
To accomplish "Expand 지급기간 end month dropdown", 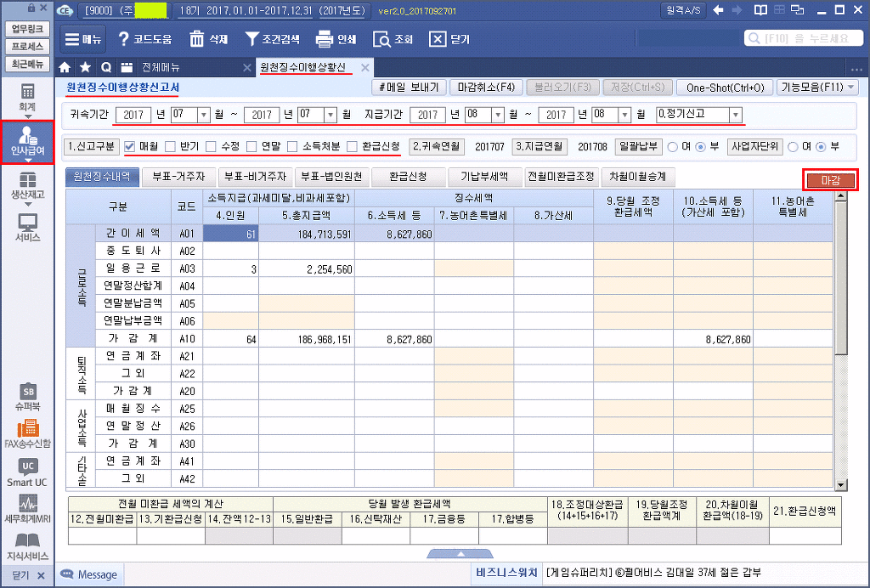I will [x=624, y=115].
